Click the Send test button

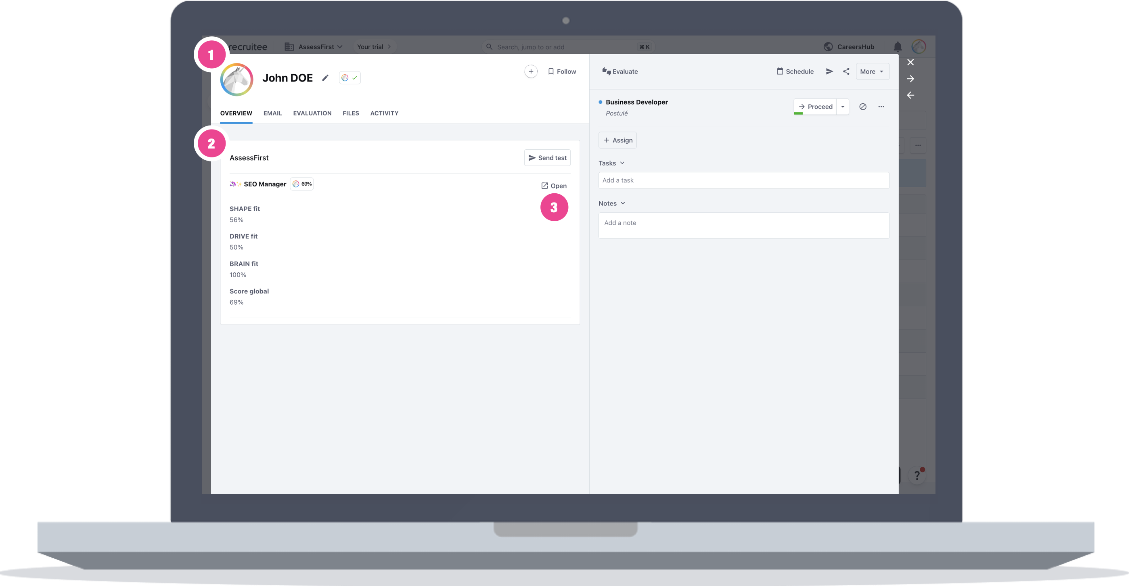tap(547, 158)
